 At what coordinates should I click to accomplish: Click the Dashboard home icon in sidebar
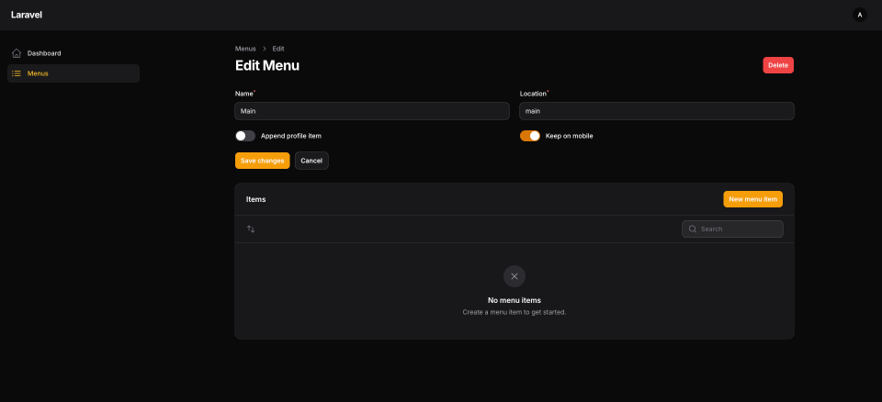17,53
